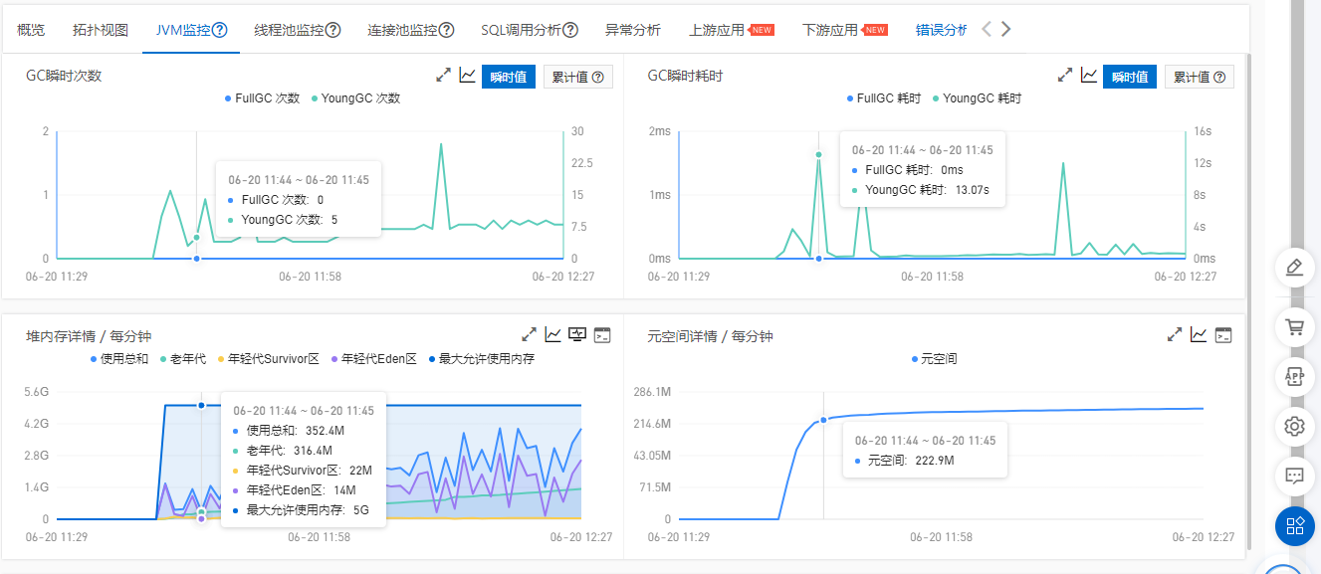Toggle 老年代 legend in heap memory chart
This screenshot has width=1321, height=574.
click(184, 358)
